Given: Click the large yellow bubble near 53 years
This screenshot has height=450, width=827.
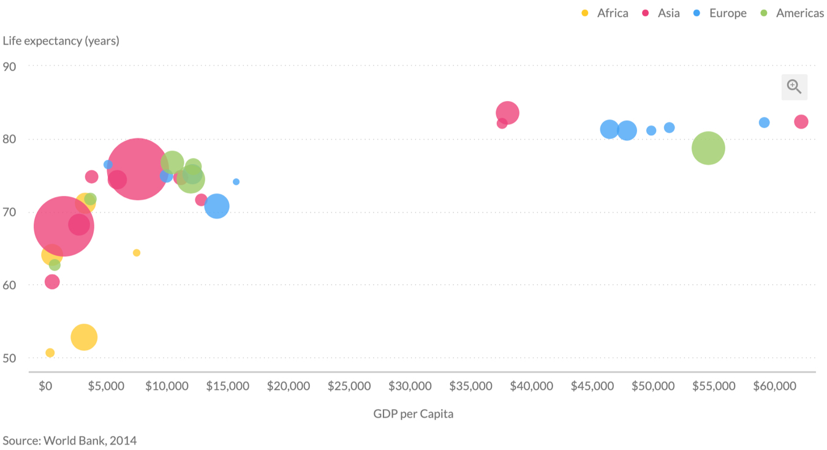Looking at the screenshot, I should 84,337.
